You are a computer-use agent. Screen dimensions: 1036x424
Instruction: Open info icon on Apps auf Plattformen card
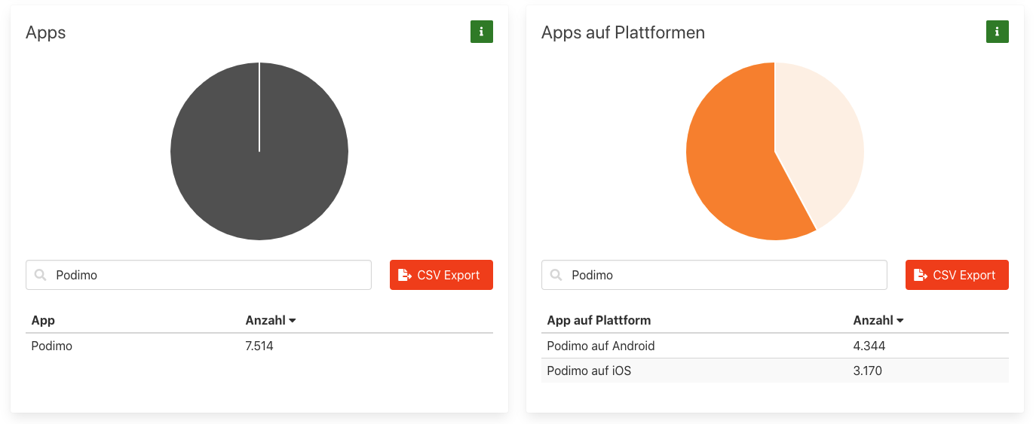997,32
